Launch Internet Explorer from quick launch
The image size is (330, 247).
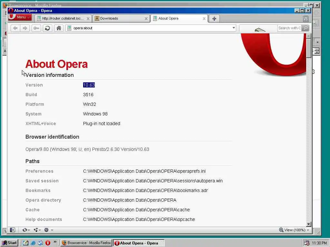click(x=33, y=243)
